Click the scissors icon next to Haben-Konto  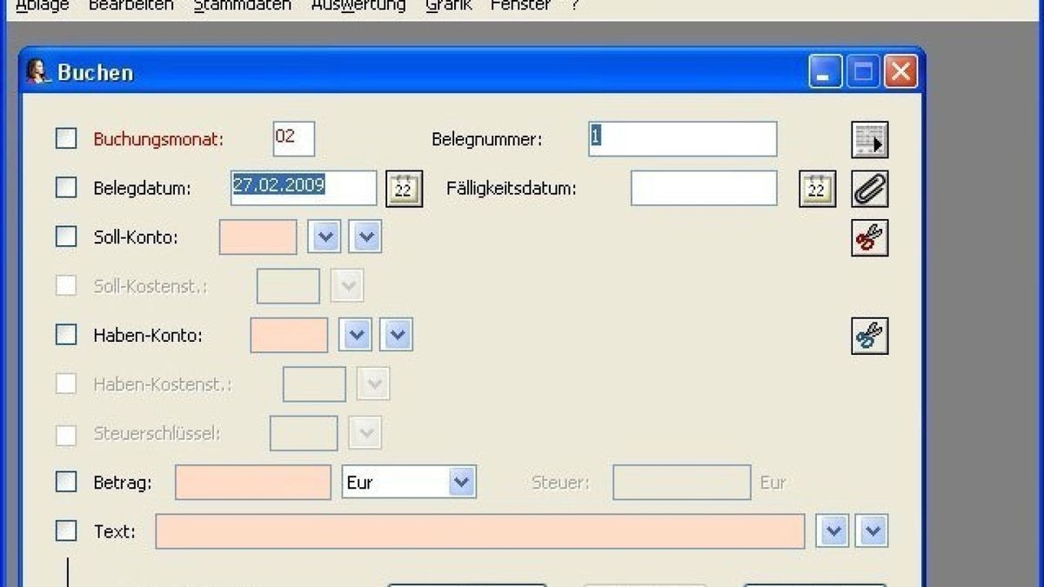[869, 335]
